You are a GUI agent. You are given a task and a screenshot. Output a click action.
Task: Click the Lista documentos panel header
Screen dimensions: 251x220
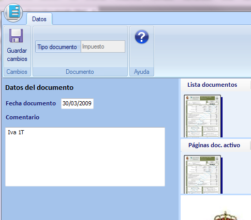coord(212,85)
